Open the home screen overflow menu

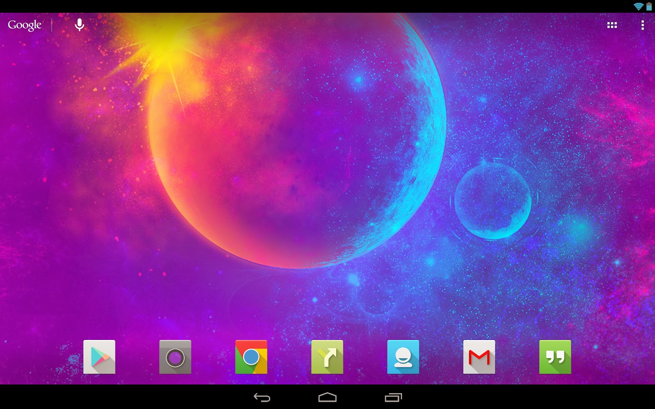(643, 25)
